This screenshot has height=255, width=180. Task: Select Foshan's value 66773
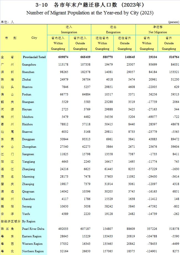click(64, 95)
